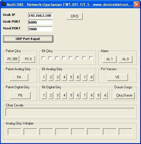Click Bit Analog Giriş button 3
The height and width of the screenshot is (144, 141).
point(57,77)
